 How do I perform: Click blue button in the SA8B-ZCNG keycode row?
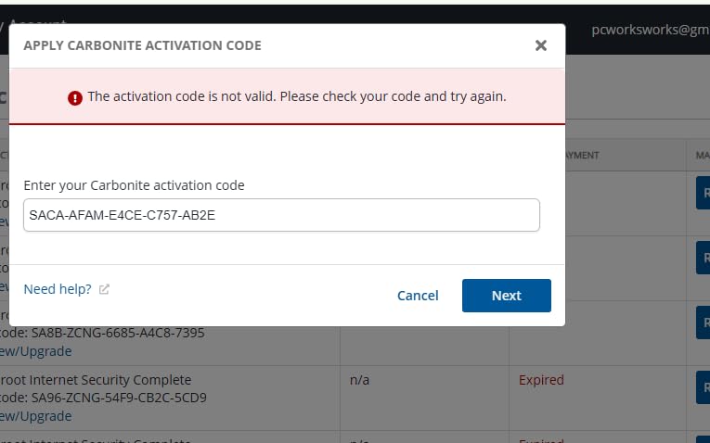tap(704, 323)
